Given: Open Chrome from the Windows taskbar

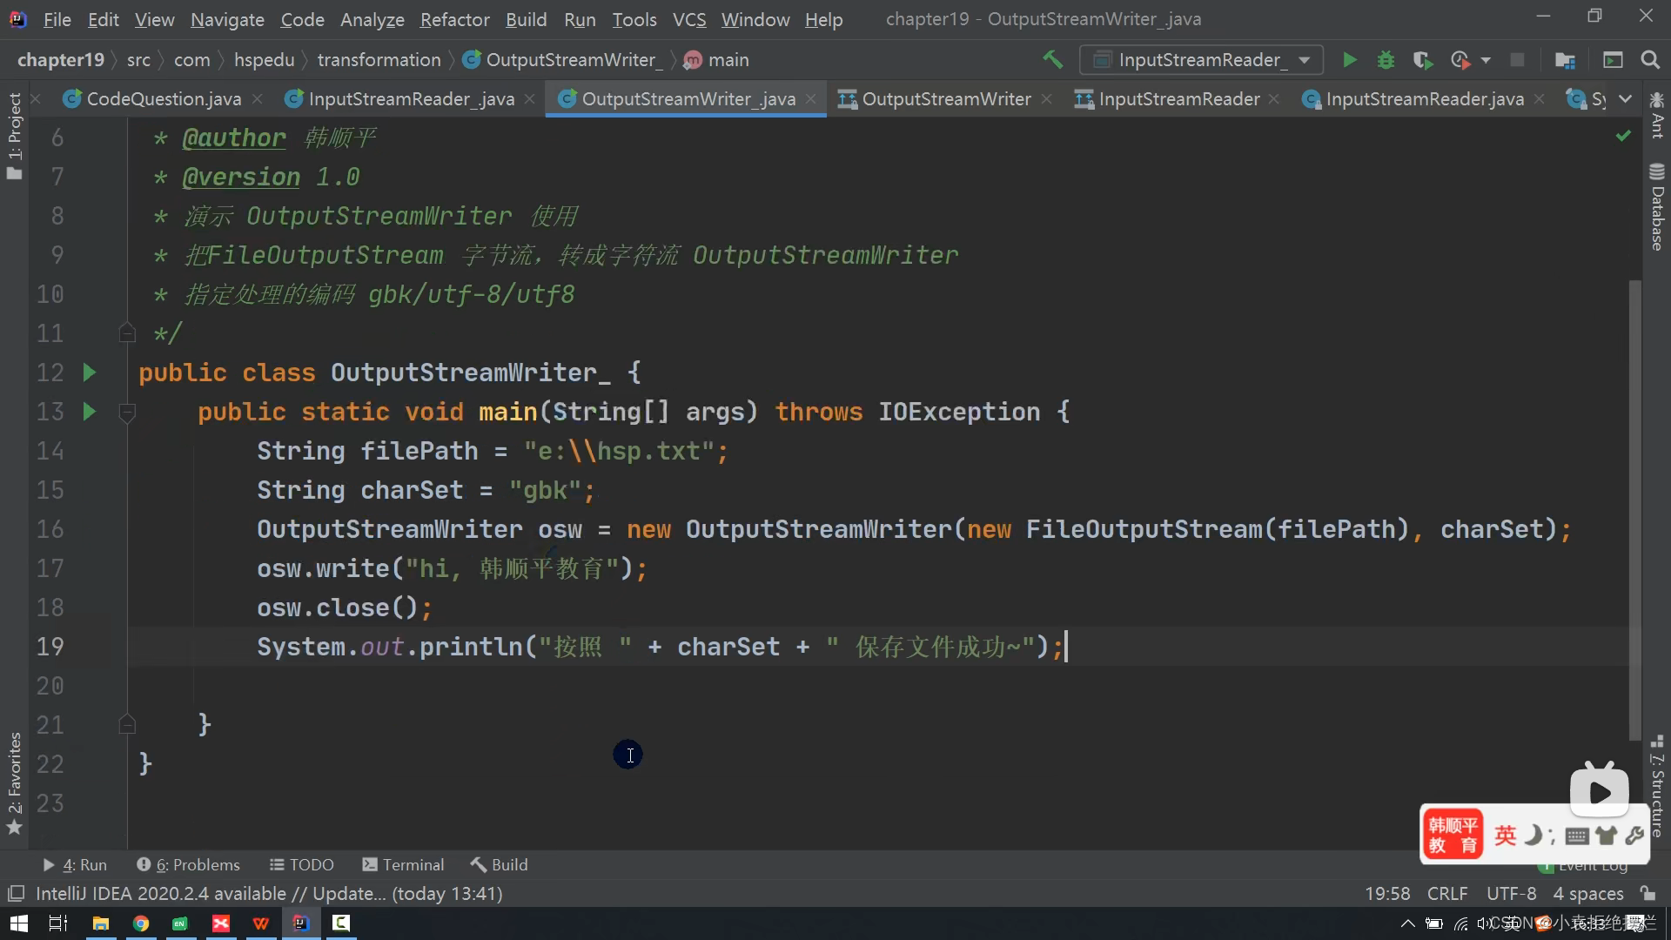Looking at the screenshot, I should [x=141, y=923].
